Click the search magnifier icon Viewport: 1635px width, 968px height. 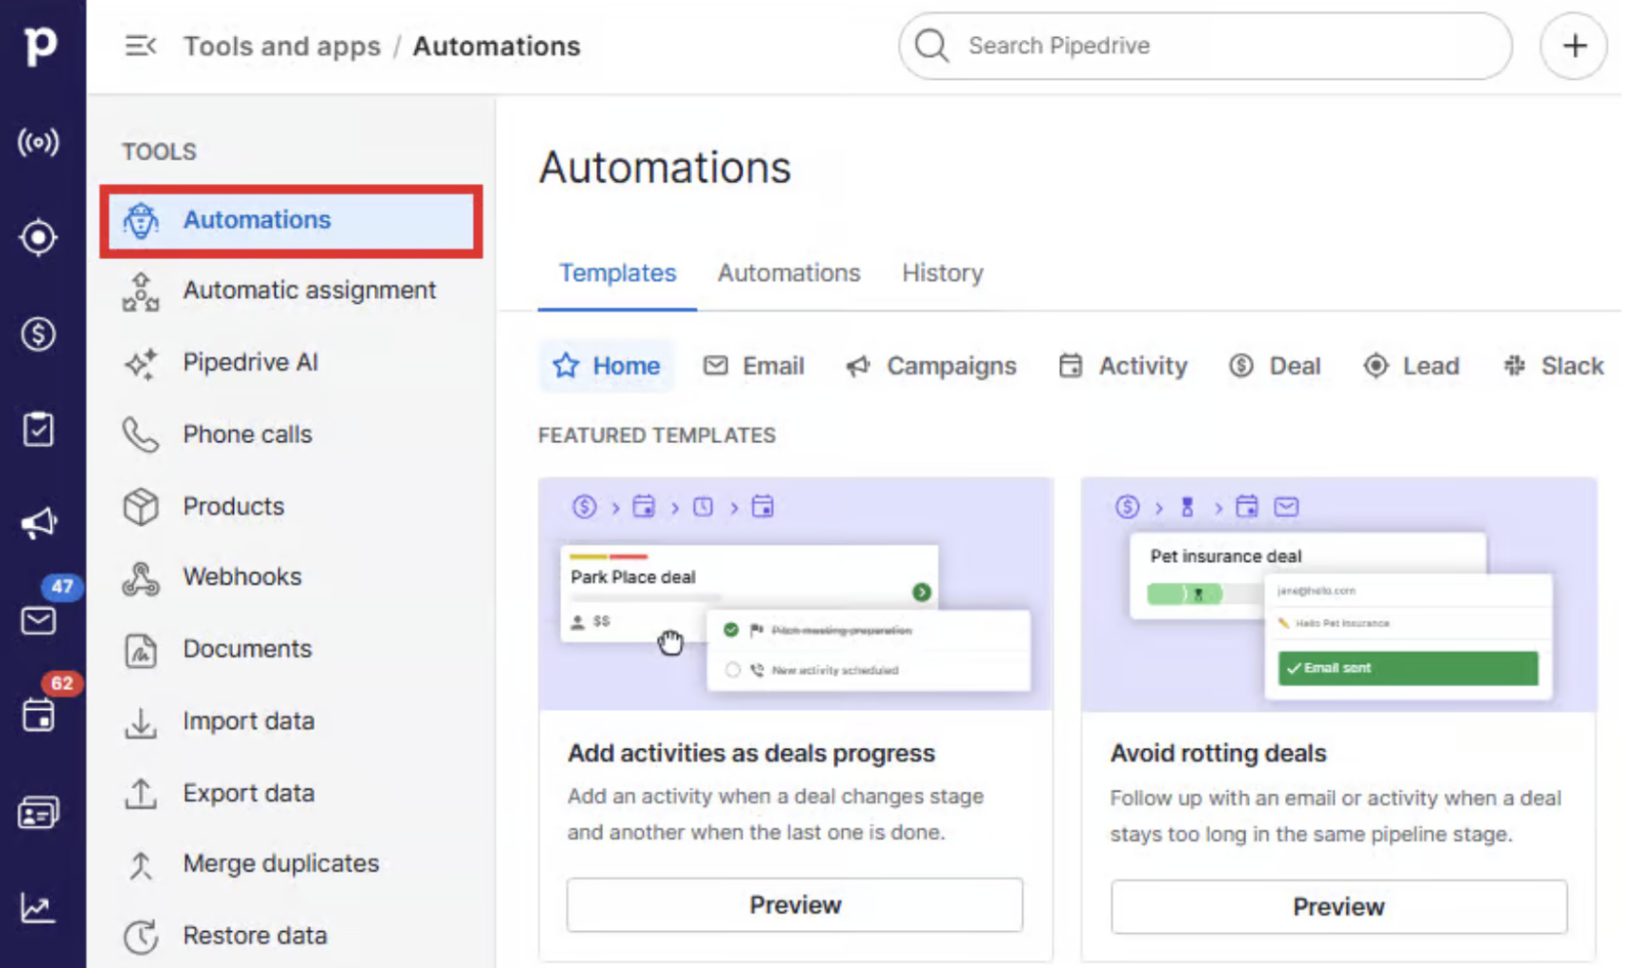932,46
